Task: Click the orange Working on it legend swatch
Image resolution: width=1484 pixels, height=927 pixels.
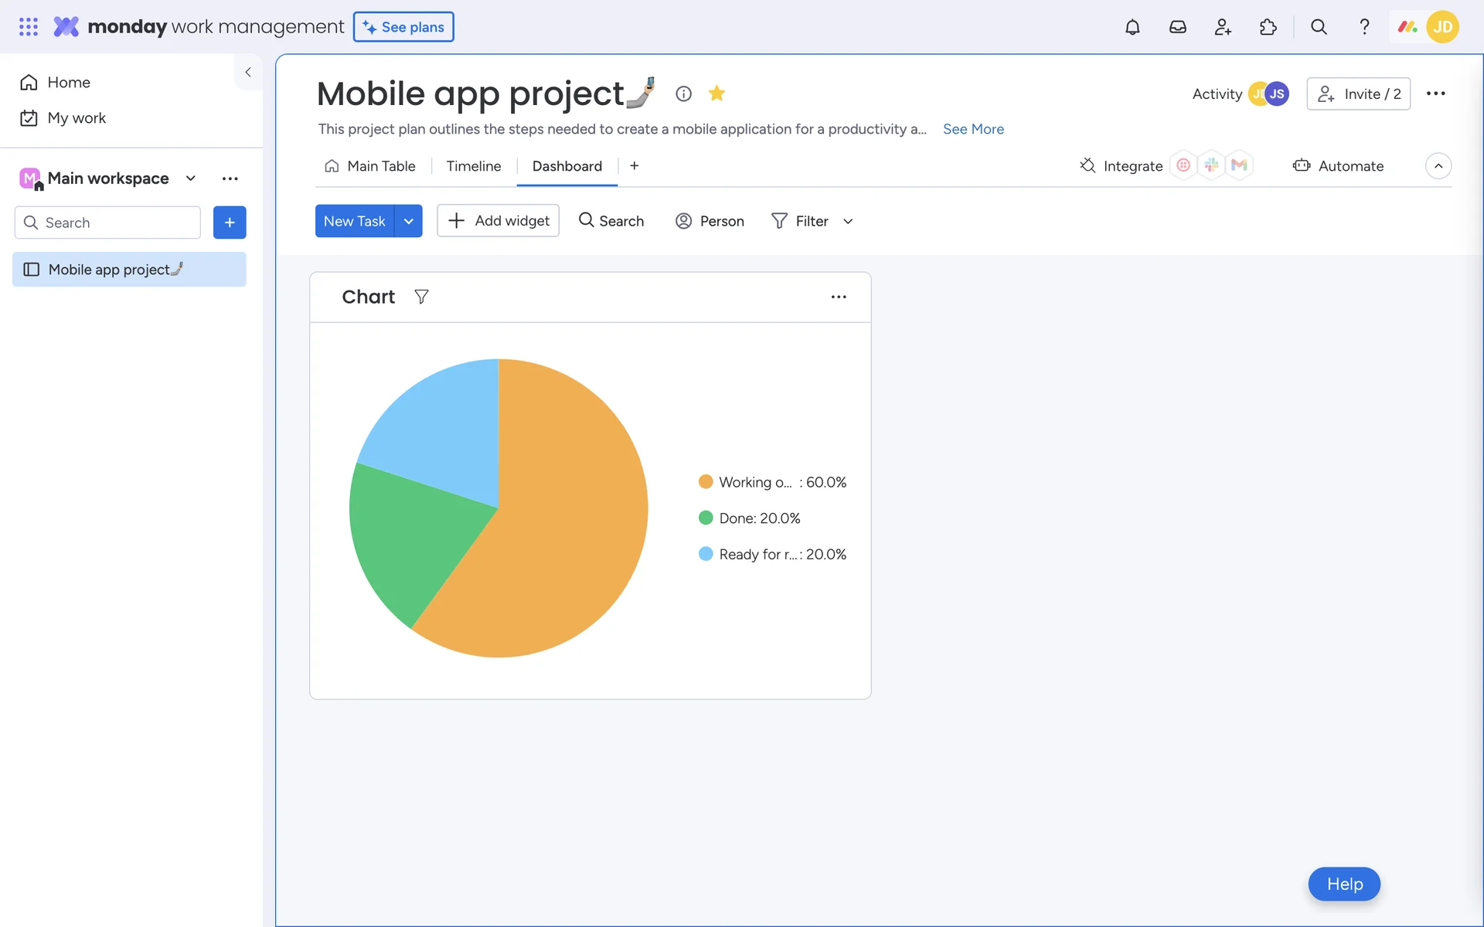Action: point(706,482)
